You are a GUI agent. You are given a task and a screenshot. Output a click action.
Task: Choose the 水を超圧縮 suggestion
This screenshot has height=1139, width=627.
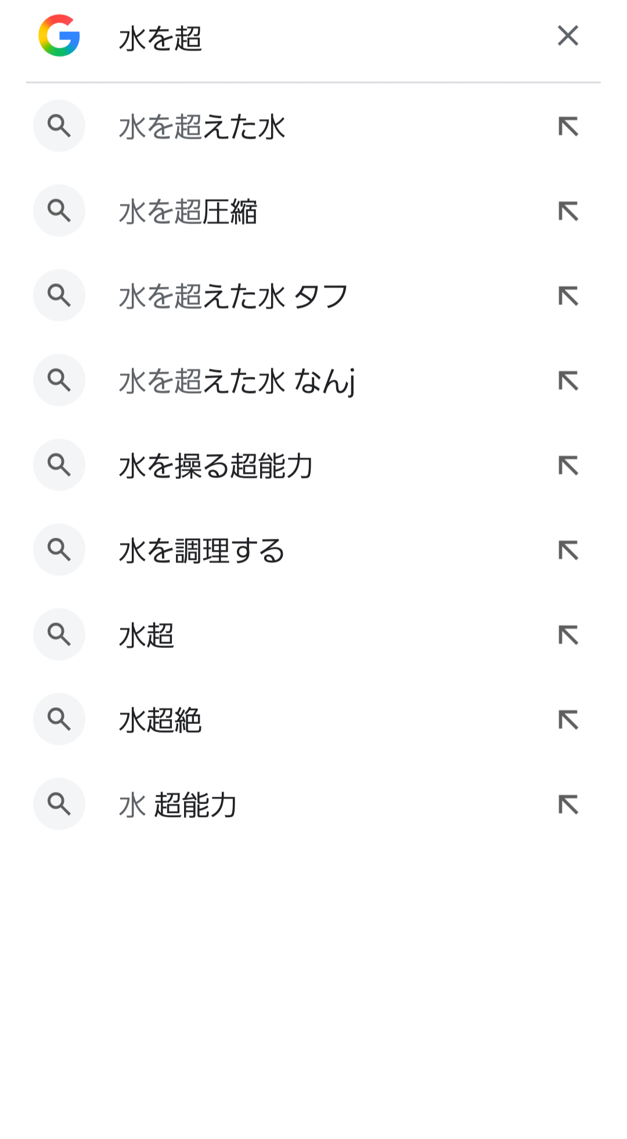188,212
